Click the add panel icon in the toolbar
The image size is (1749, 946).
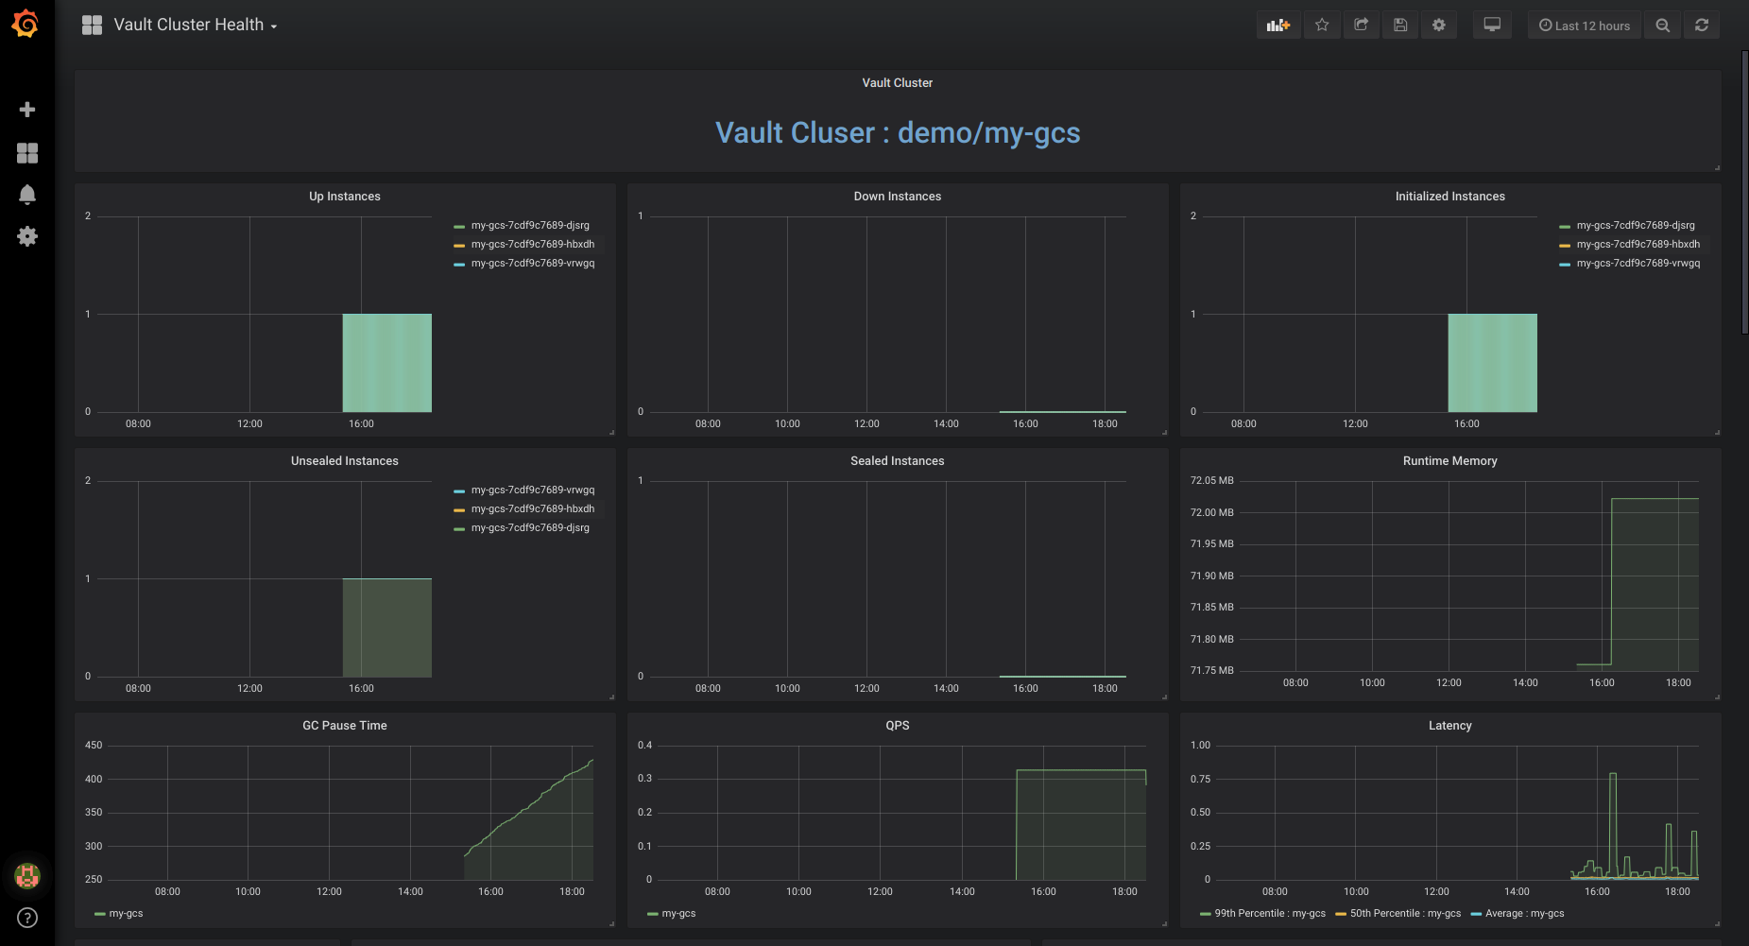(x=1277, y=25)
